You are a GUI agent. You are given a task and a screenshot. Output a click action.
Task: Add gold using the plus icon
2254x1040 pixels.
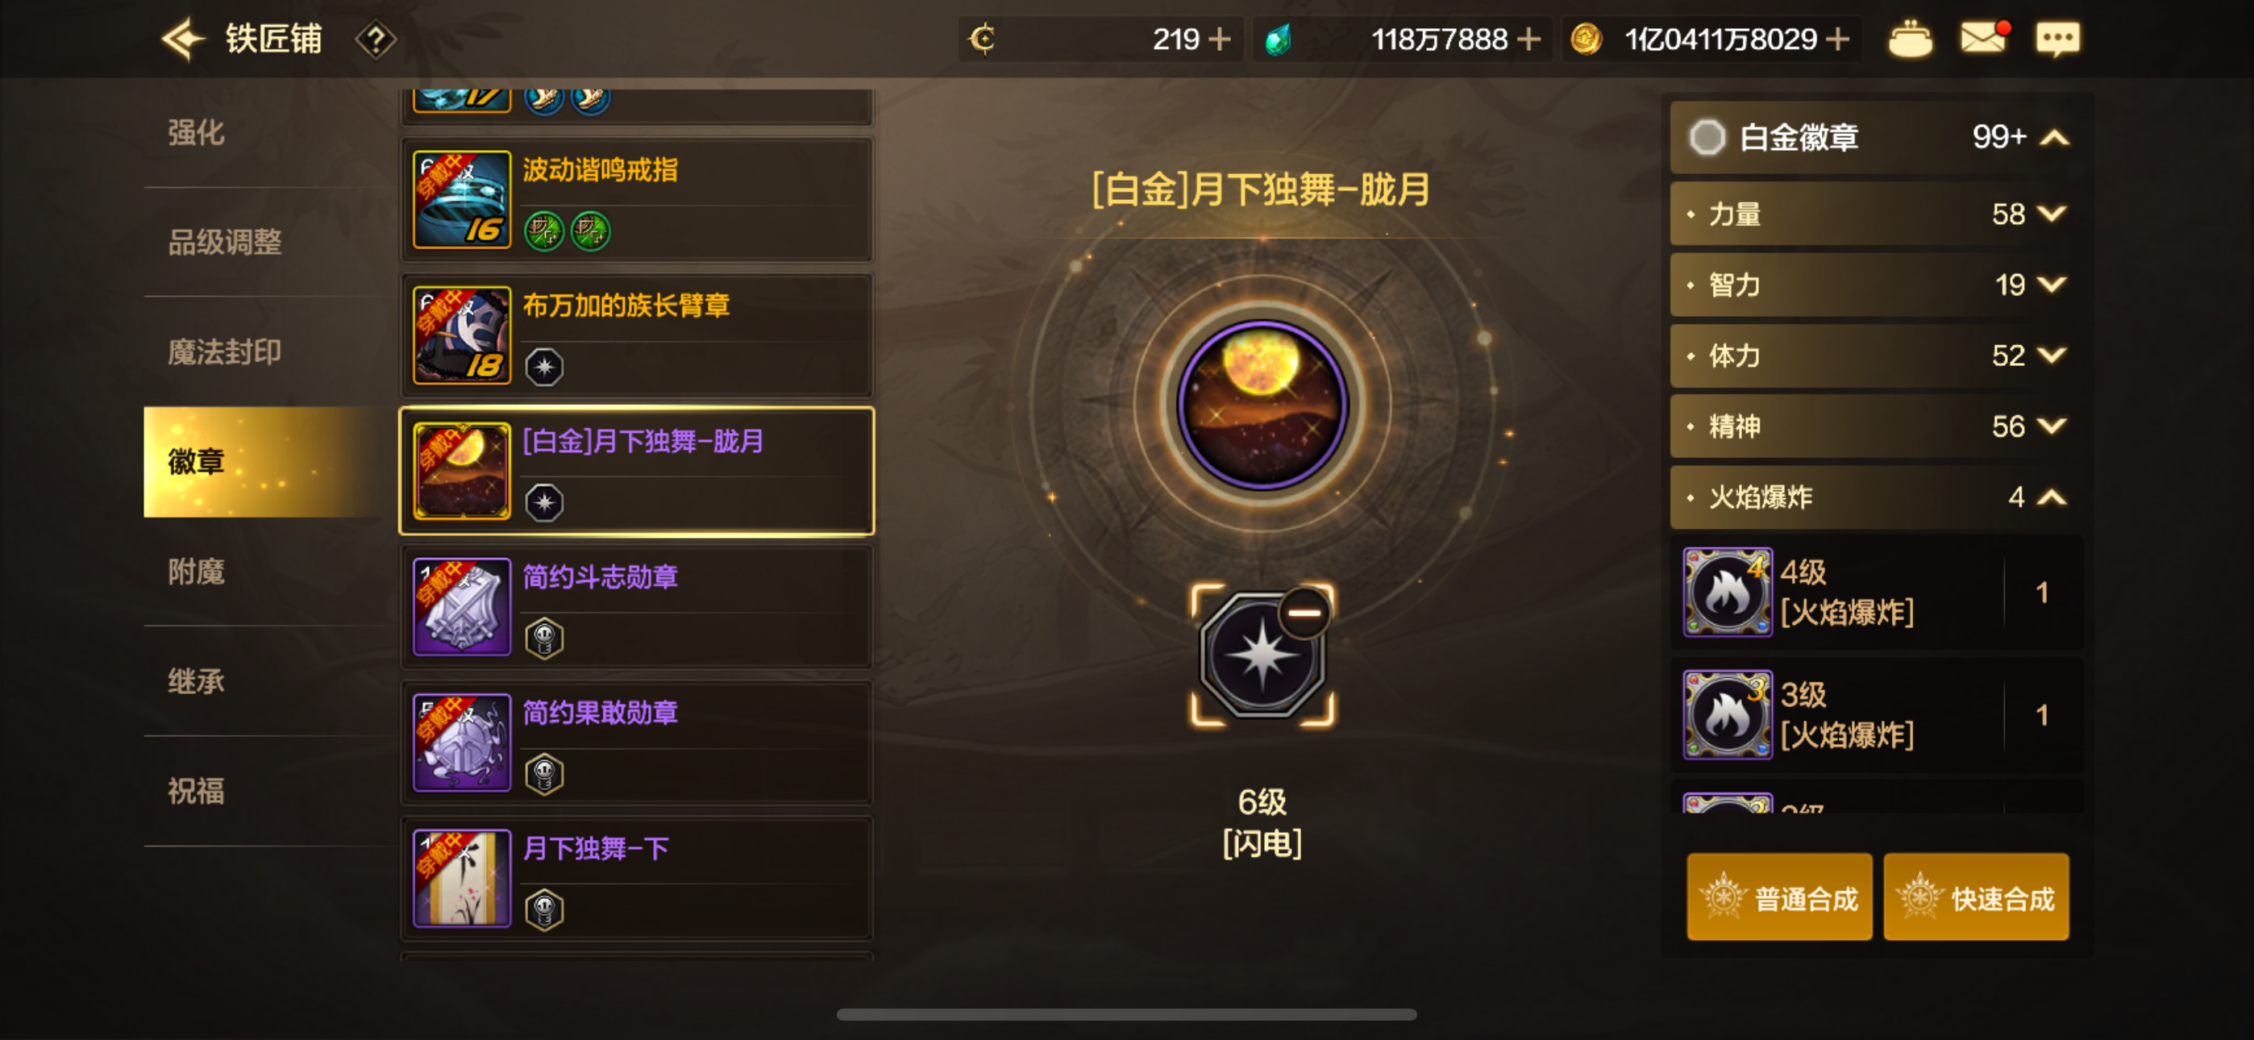coord(1837,40)
